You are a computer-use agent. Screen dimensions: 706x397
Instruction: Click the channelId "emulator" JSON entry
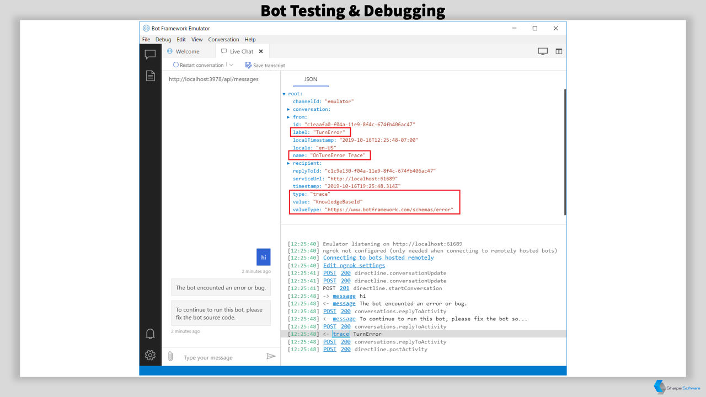323,101
